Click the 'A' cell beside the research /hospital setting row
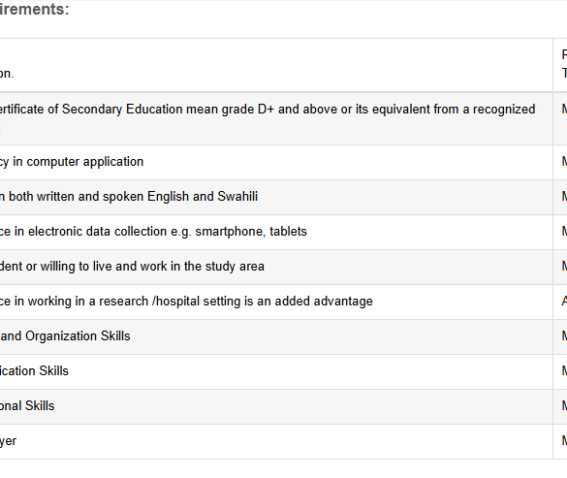The height and width of the screenshot is (478, 567). click(x=560, y=302)
